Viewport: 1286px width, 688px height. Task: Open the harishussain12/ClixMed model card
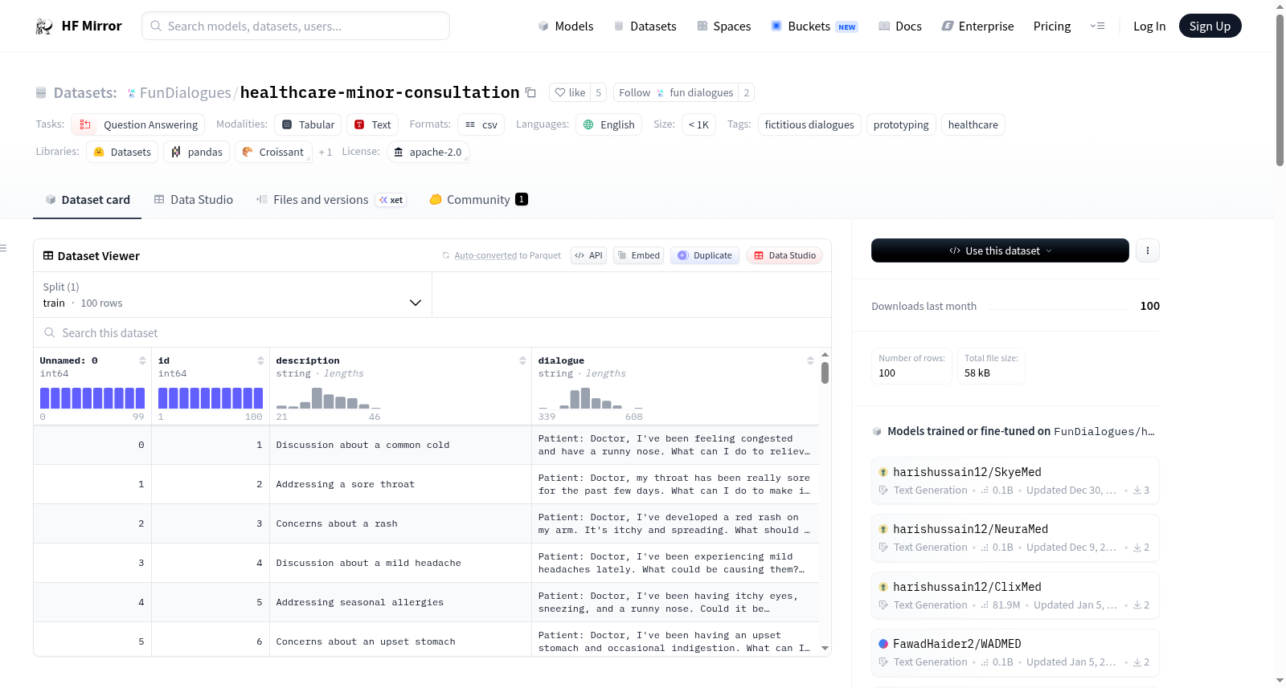1015,596
